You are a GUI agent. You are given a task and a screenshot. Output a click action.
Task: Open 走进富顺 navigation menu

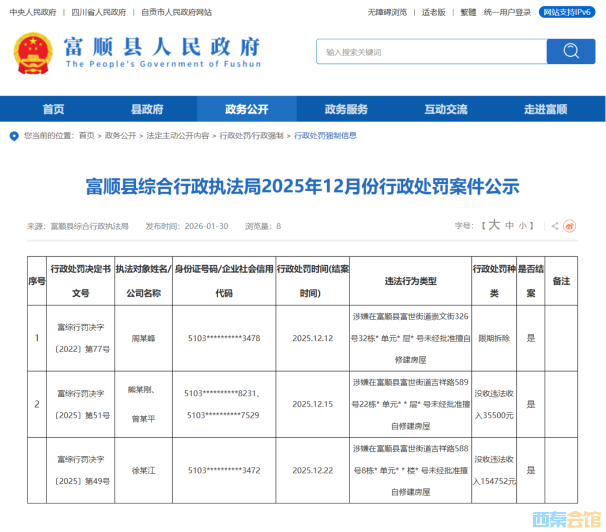(545, 109)
